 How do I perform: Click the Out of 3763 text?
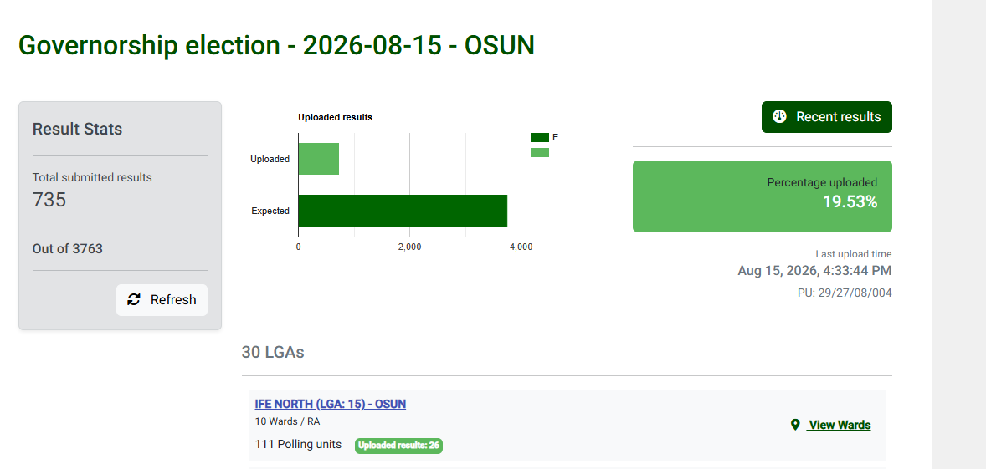(x=67, y=249)
